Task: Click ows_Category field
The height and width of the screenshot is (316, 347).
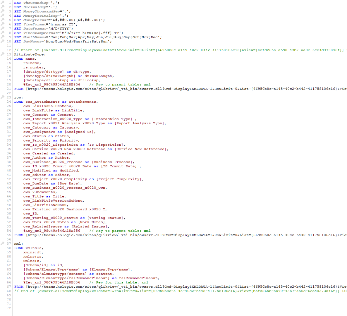Action: pos(37,128)
